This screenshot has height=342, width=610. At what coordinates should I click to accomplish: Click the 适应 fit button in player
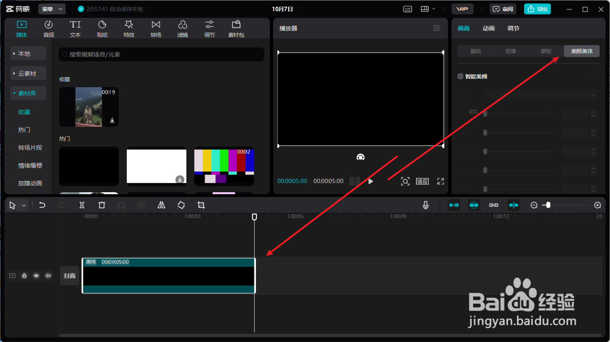pos(422,181)
